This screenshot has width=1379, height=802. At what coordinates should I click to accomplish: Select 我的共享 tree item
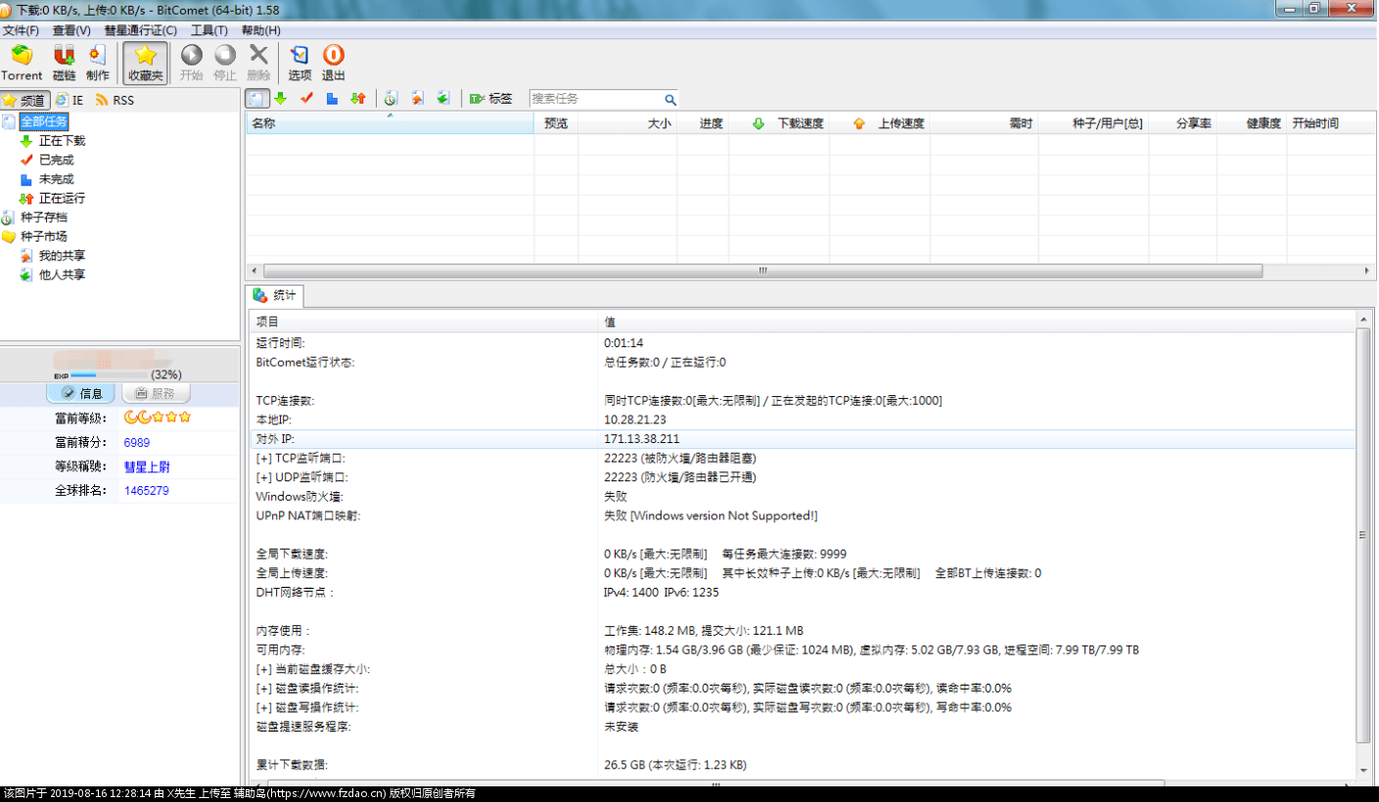click(x=62, y=255)
